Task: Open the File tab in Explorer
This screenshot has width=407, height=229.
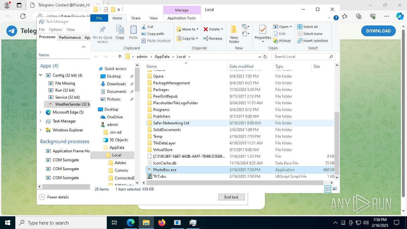Action: pyautogui.click(x=99, y=18)
